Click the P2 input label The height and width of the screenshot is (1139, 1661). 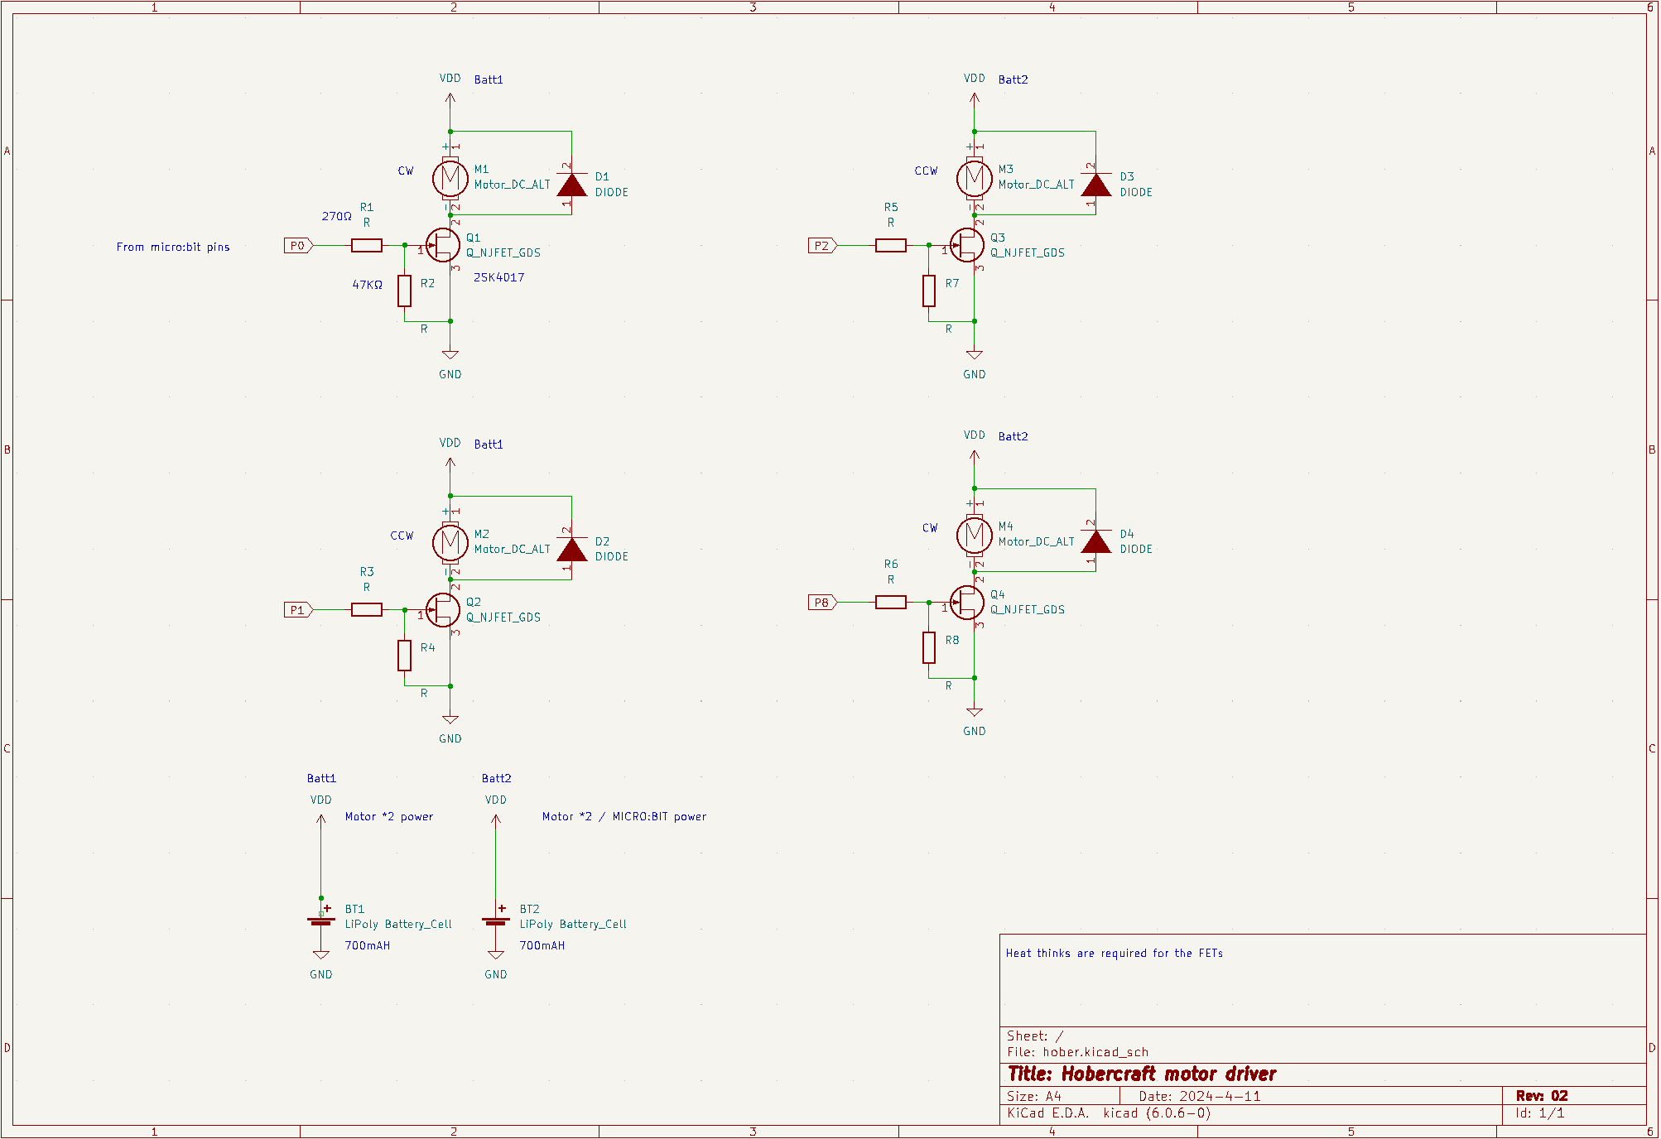tap(822, 245)
